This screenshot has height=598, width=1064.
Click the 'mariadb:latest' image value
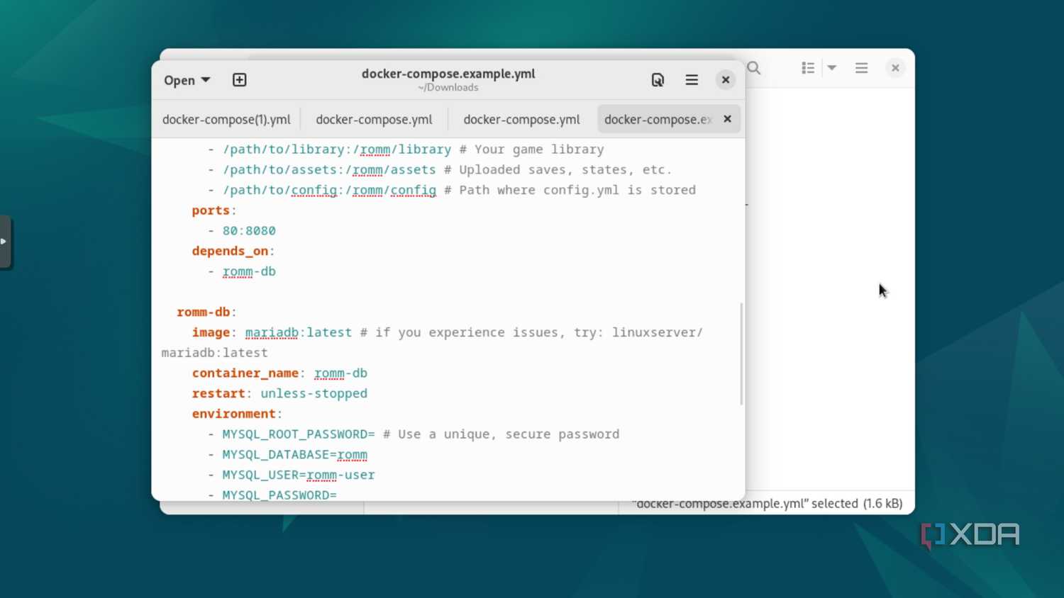coord(299,332)
